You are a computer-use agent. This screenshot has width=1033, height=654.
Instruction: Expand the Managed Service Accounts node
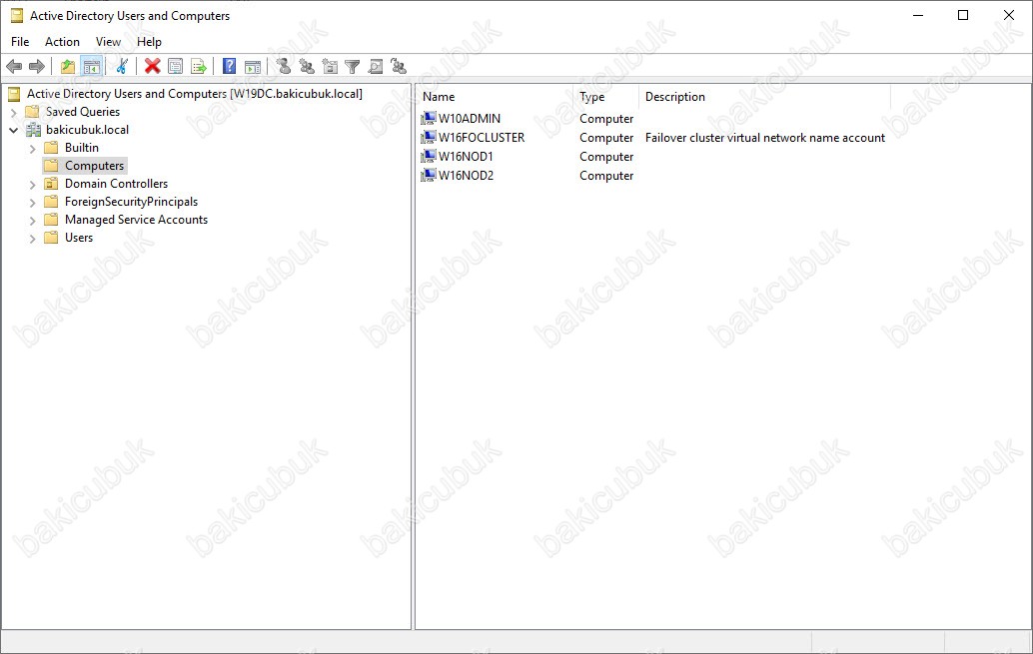[32, 221]
